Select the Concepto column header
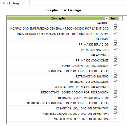This screenshot has width=127, height=127. point(58,18)
